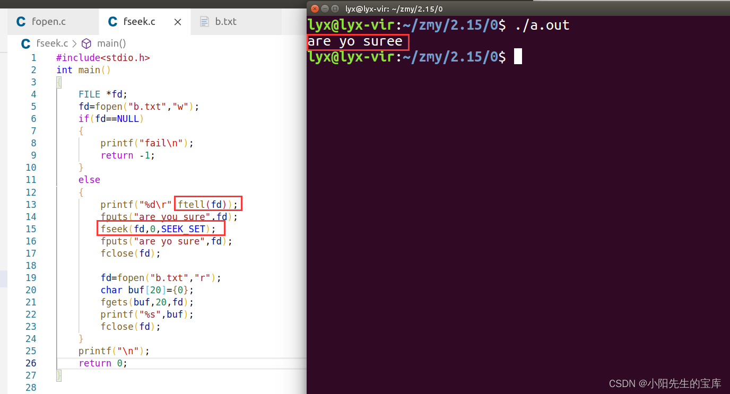Screen dimensions: 730x394
Task: Click the C icon in the breadcrumb
Action: click(25, 43)
